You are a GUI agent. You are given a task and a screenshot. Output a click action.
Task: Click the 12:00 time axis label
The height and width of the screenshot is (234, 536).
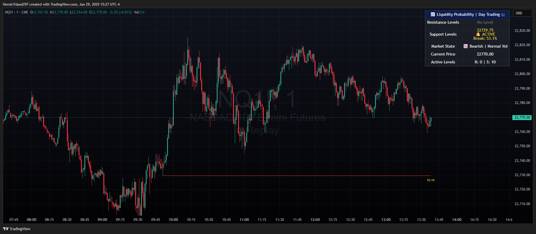point(315,220)
